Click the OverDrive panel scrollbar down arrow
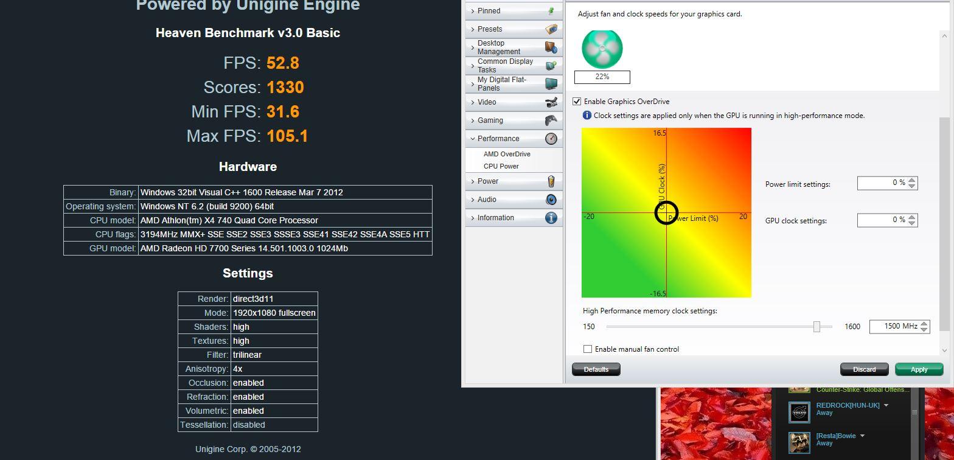This screenshot has width=954, height=460. click(x=944, y=350)
